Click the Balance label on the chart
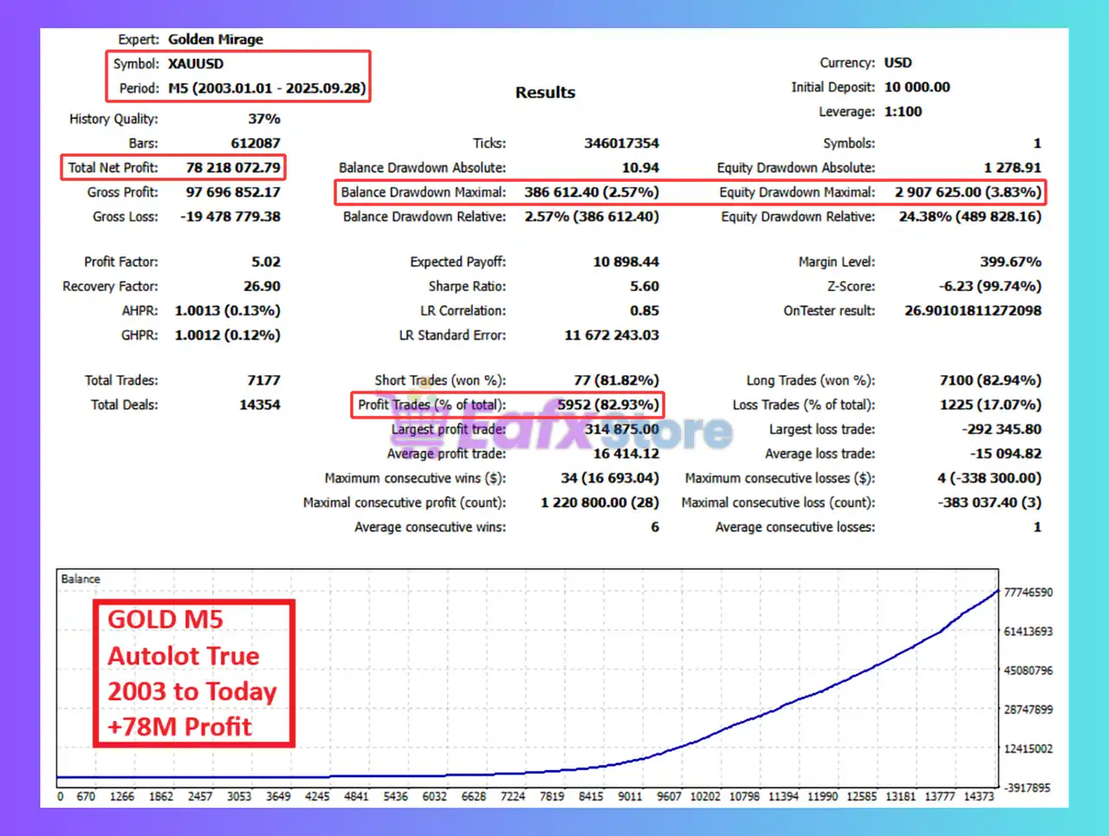The width and height of the screenshot is (1109, 836). [81, 579]
